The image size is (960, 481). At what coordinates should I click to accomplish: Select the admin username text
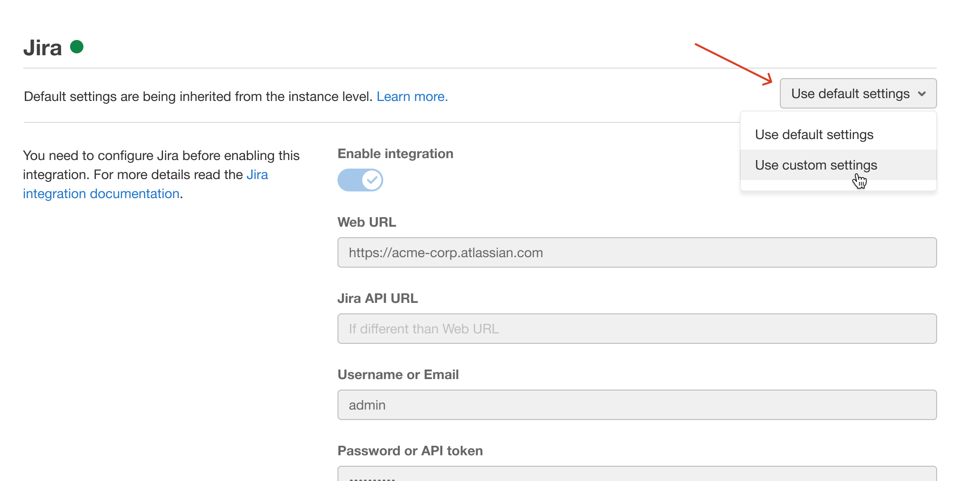click(x=366, y=405)
